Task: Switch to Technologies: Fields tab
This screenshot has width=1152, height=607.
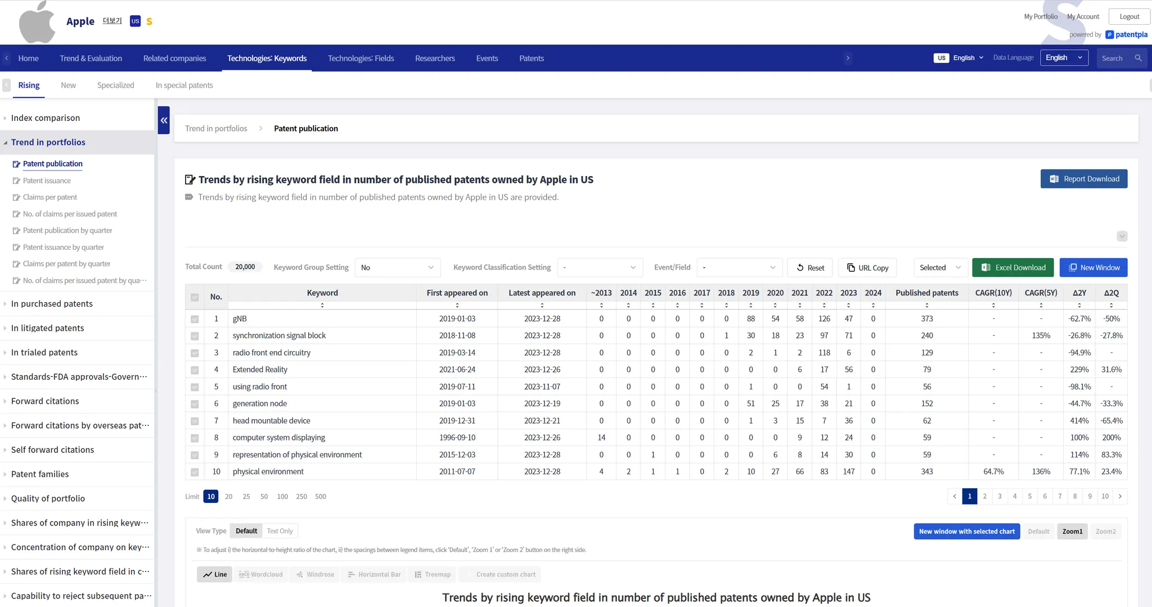Action: 361,59
